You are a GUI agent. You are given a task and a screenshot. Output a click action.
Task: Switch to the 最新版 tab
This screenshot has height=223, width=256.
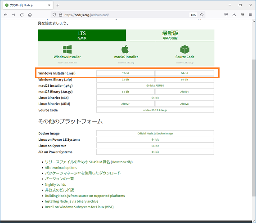pos(170,35)
